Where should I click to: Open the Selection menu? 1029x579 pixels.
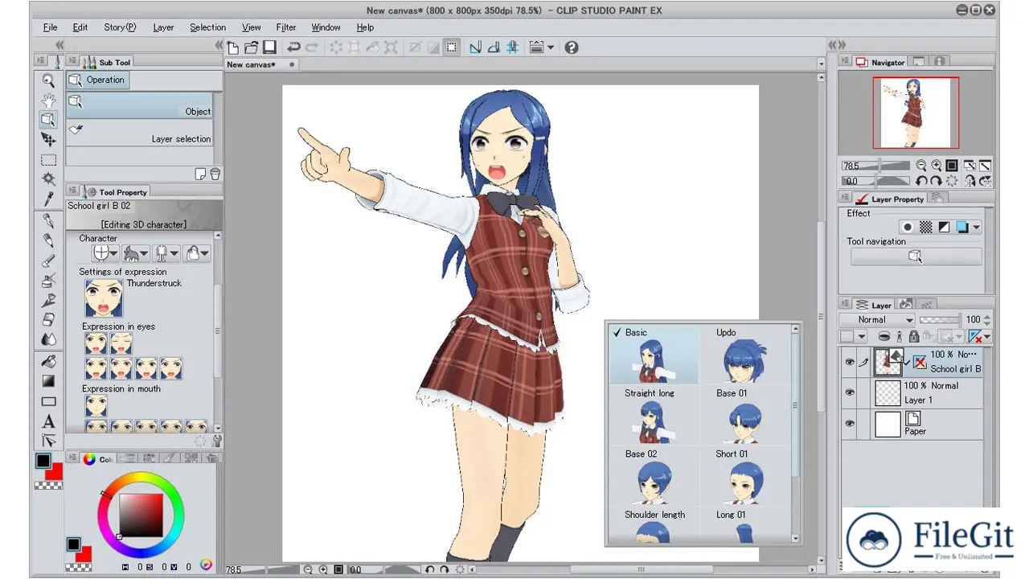pyautogui.click(x=207, y=27)
